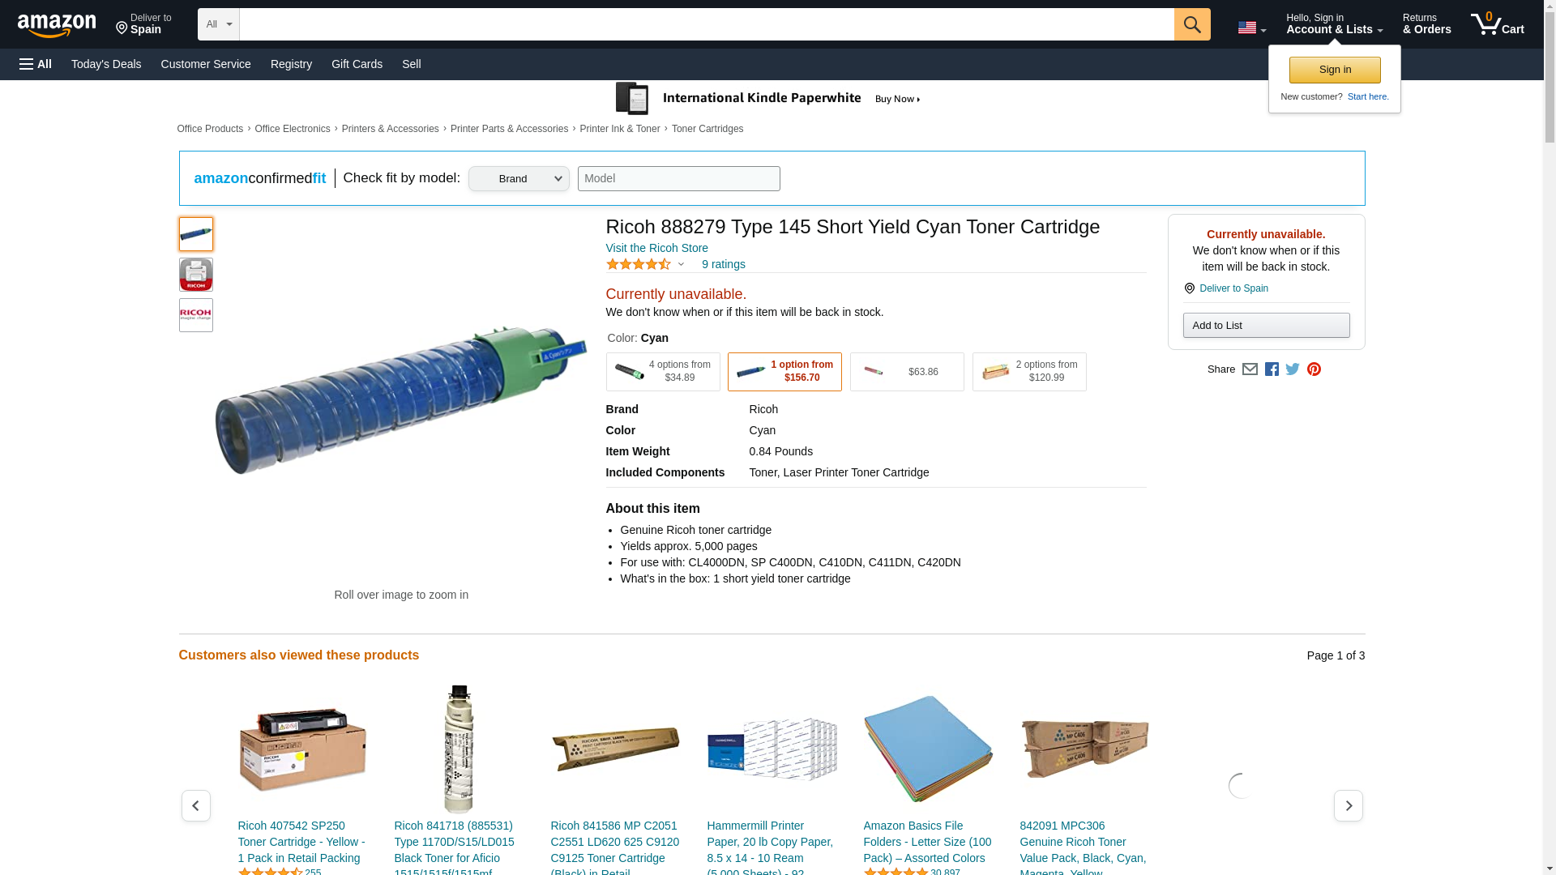Share product on Facebook icon

pos(1272,369)
